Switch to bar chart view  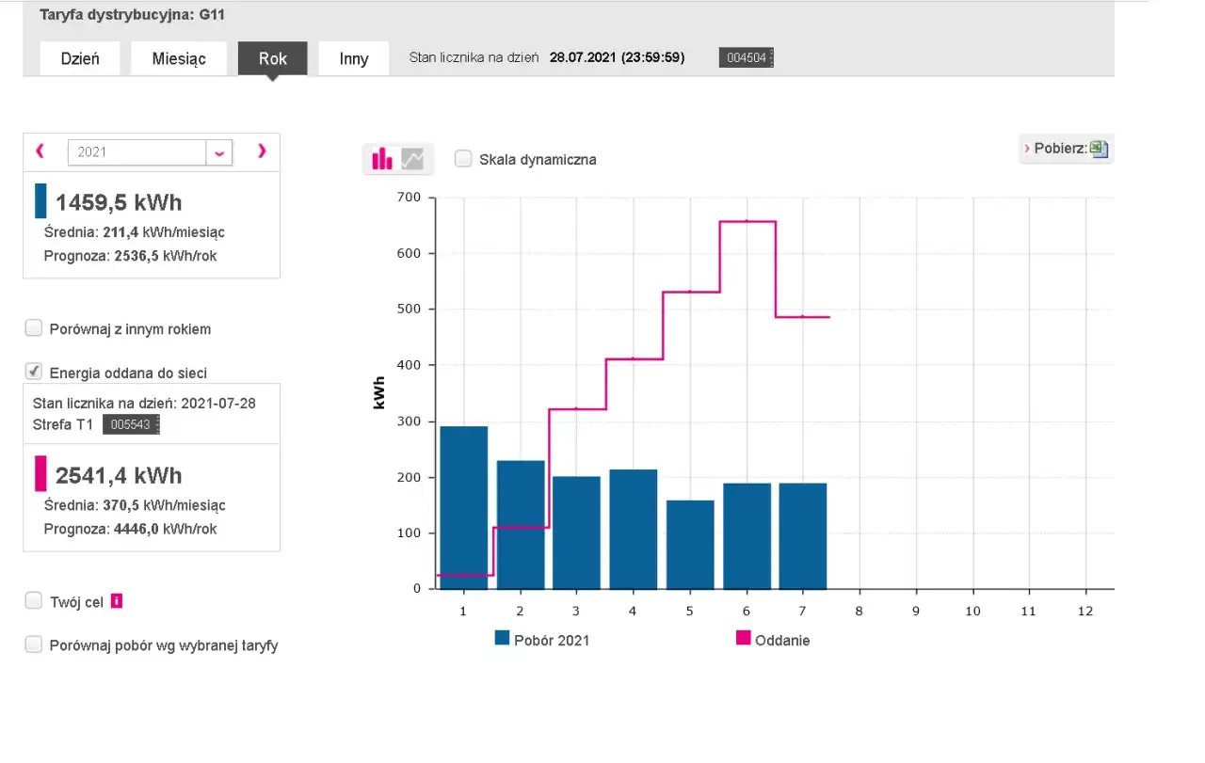point(382,159)
